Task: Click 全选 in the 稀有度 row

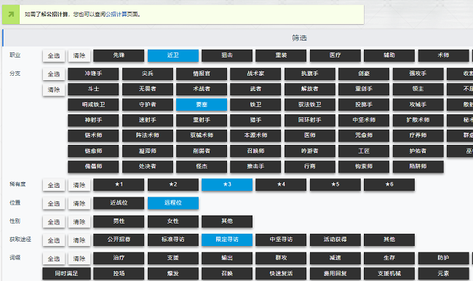Action: [54, 186]
